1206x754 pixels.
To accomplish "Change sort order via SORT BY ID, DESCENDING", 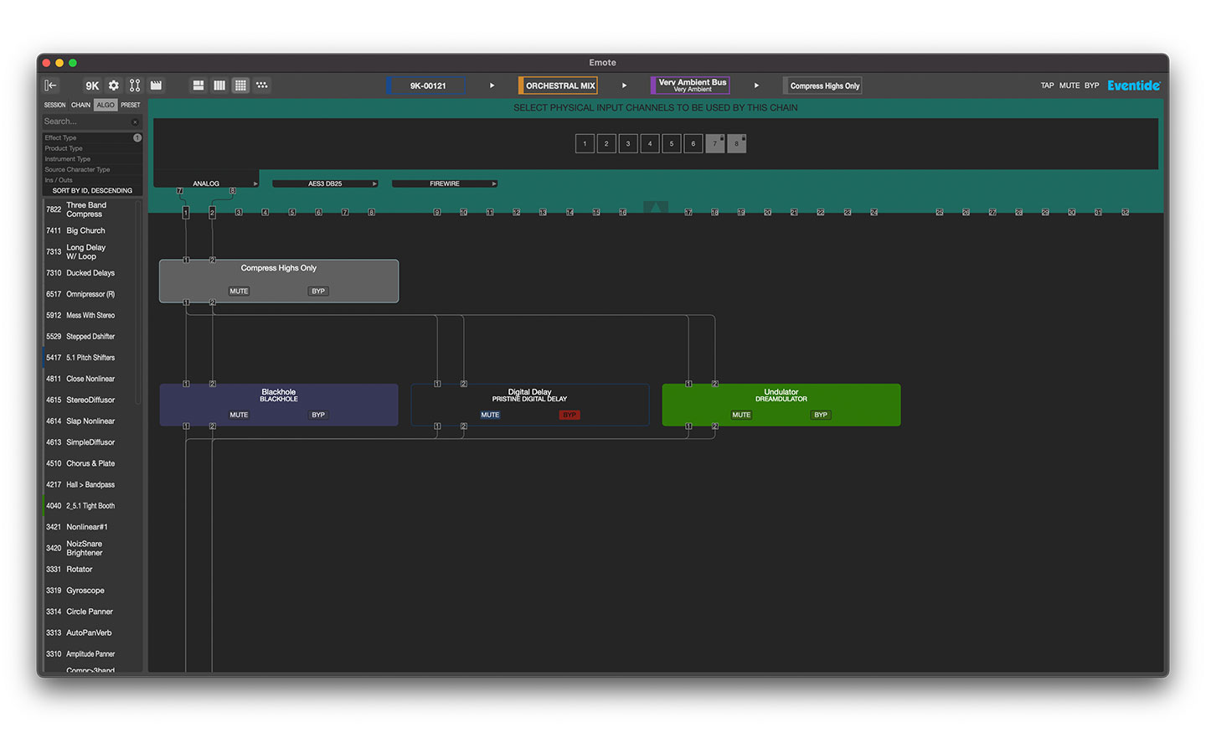I will point(92,191).
